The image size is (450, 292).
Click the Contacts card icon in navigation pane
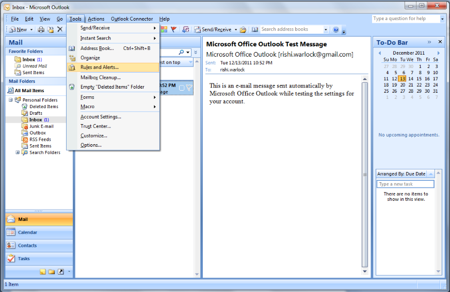point(11,245)
